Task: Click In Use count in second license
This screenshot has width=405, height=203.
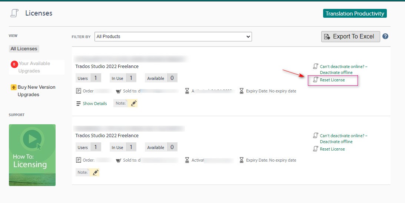Action: (131, 147)
